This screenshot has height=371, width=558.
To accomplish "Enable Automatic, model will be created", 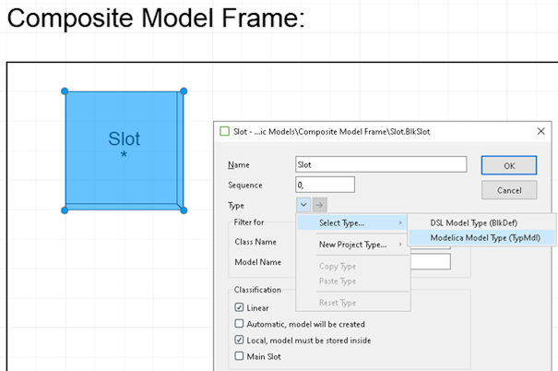I will point(240,324).
